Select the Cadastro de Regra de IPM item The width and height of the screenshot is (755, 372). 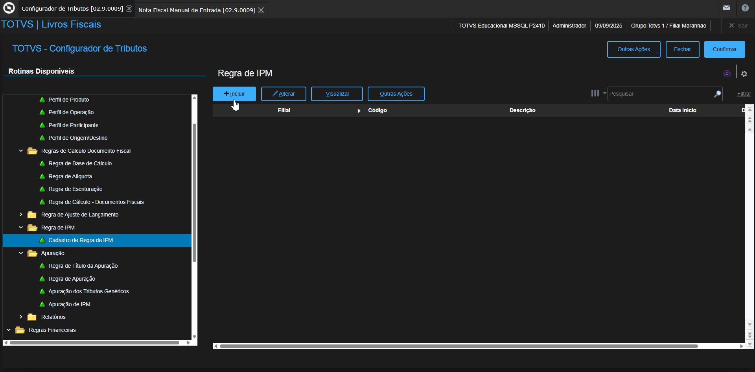(97, 240)
